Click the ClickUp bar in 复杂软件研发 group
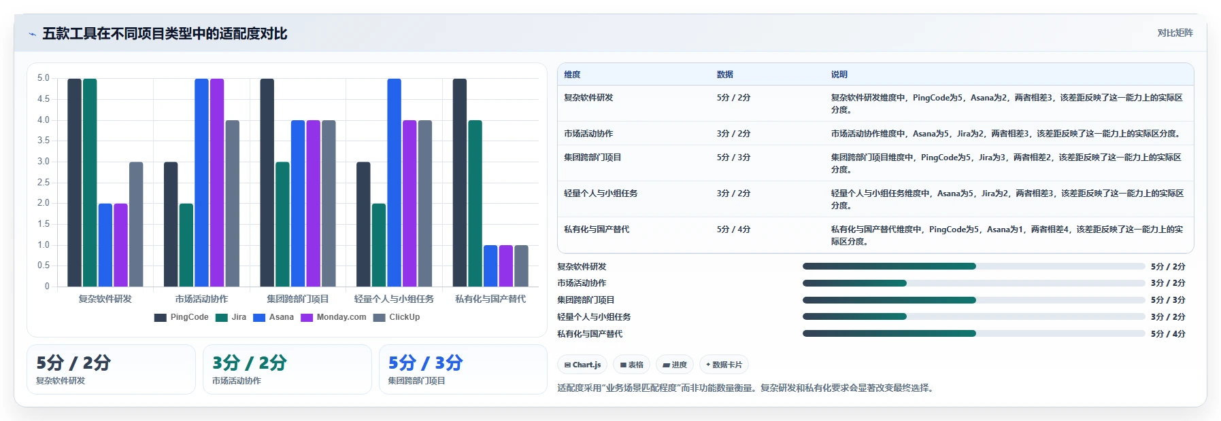This screenshot has height=421, width=1221. click(x=136, y=224)
